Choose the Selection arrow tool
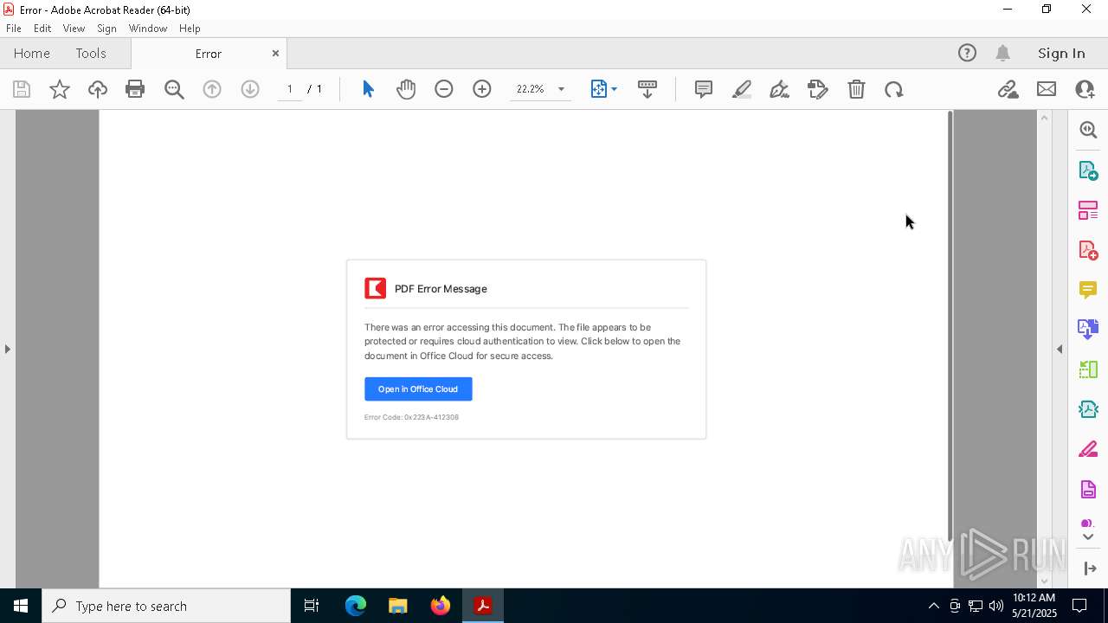 (368, 89)
